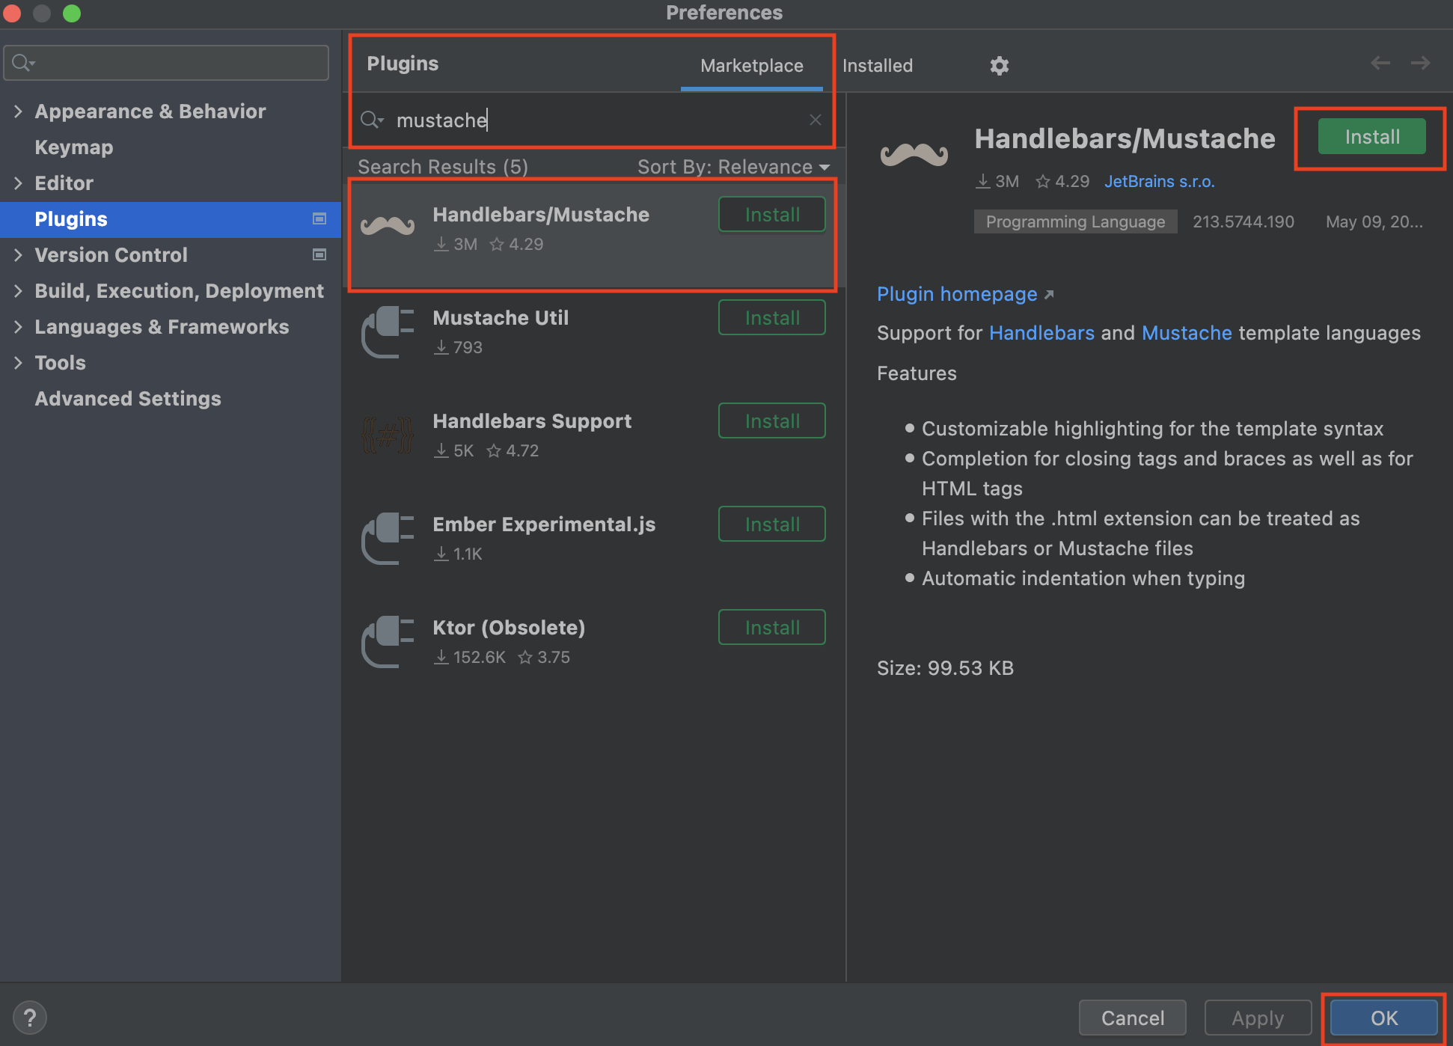Expand the Editor section

coord(18,183)
